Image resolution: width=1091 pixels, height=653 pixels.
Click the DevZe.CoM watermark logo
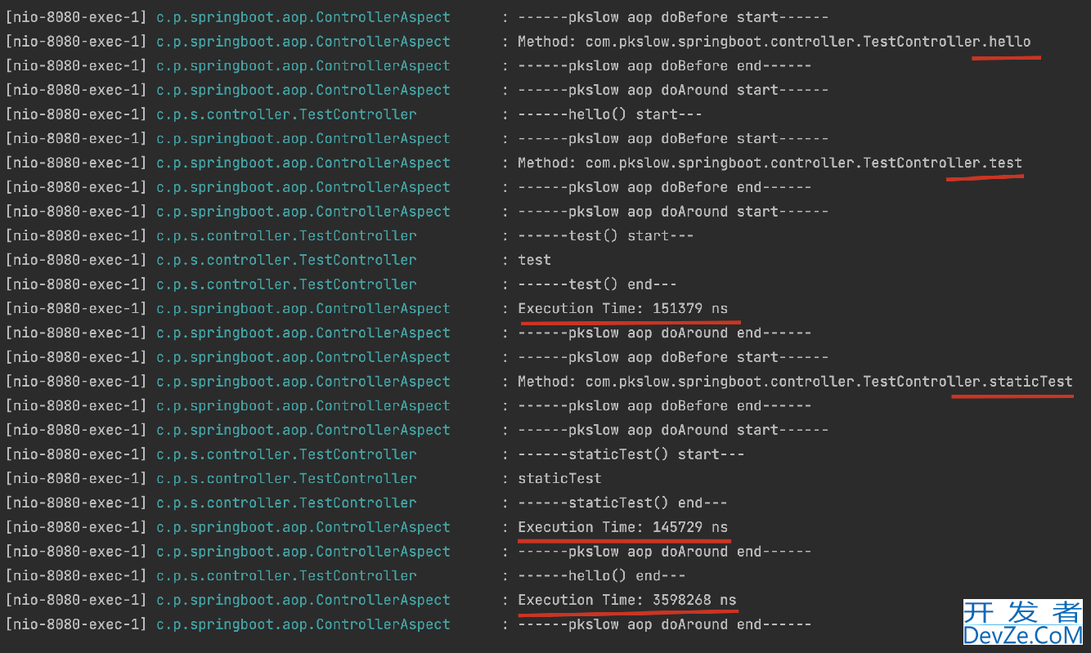pos(1022,624)
